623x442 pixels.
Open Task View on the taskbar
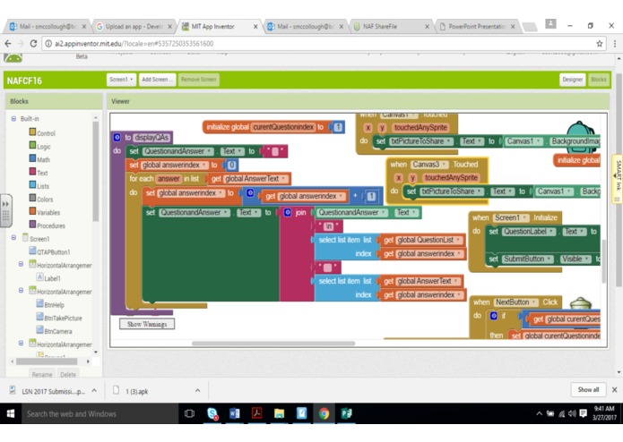(189, 413)
